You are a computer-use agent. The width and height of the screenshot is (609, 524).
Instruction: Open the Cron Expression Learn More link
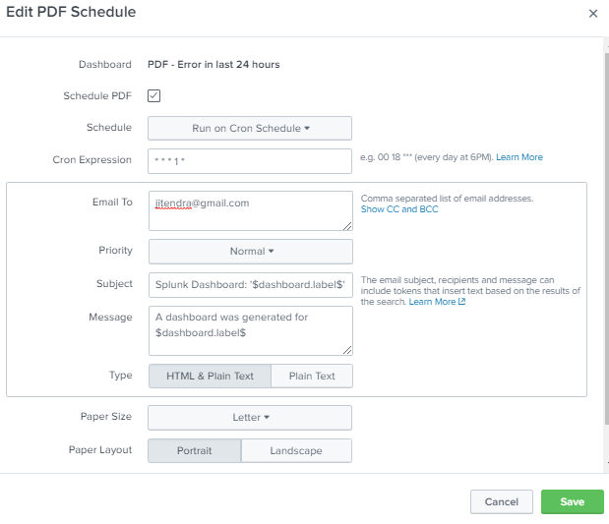(519, 157)
